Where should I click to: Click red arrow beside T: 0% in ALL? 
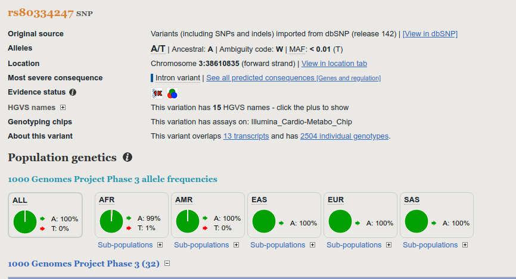point(42,228)
